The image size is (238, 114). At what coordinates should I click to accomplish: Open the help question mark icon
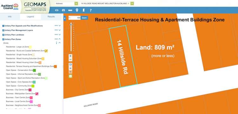91,10
